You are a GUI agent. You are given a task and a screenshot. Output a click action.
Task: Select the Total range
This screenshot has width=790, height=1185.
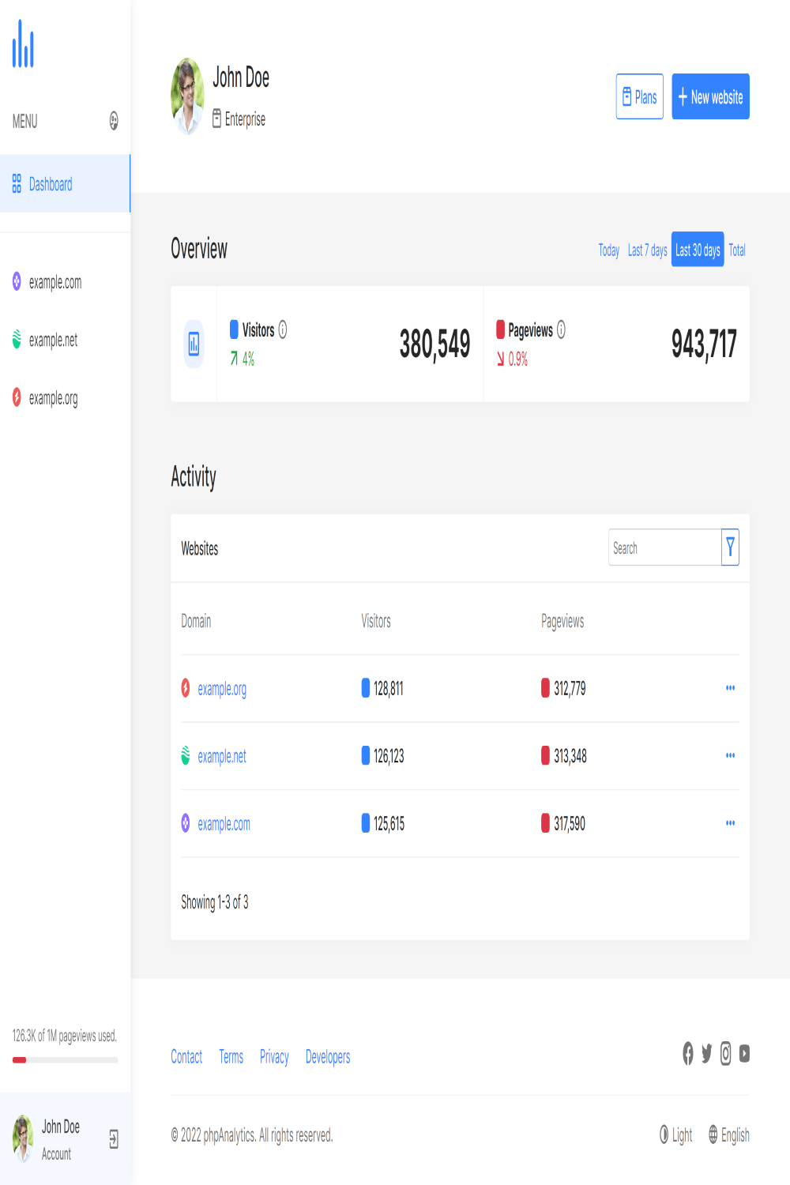click(x=737, y=250)
